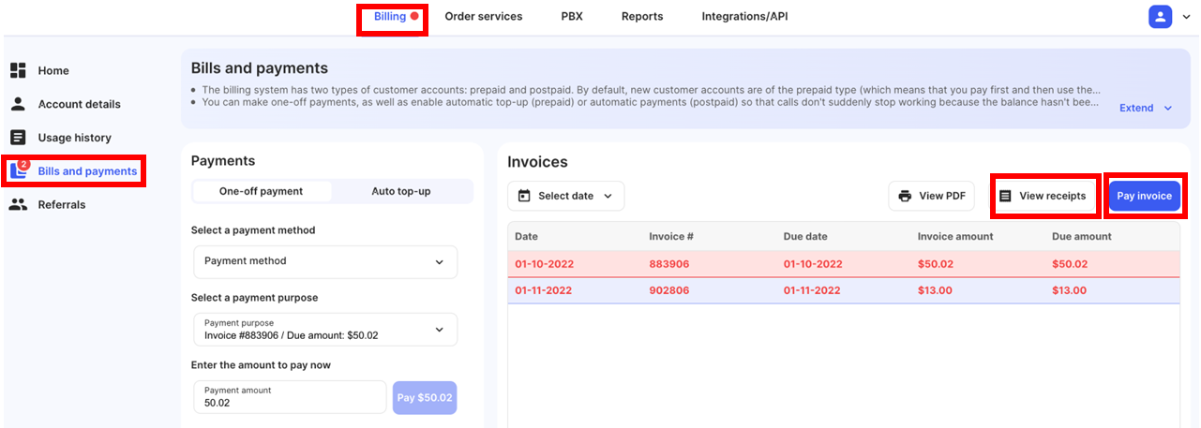The width and height of the screenshot is (1201, 428).
Task: Open the Integrations/API menu item
Action: tap(744, 16)
